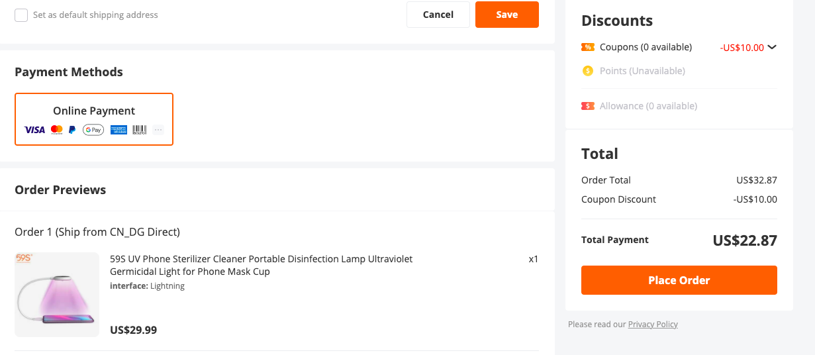
Task: Enable Set as default shipping address checkbox
Action: pyautogui.click(x=21, y=15)
